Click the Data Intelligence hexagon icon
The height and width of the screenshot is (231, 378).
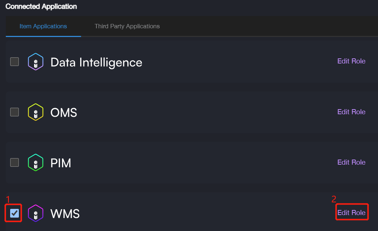click(x=36, y=62)
